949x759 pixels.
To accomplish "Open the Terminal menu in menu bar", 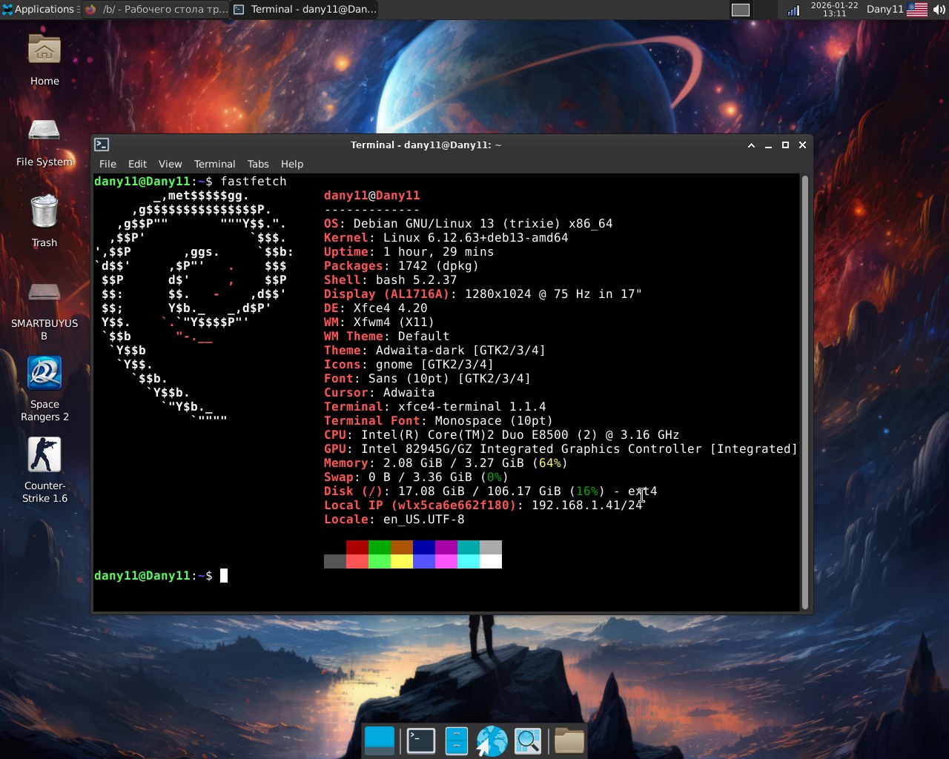I will point(214,164).
